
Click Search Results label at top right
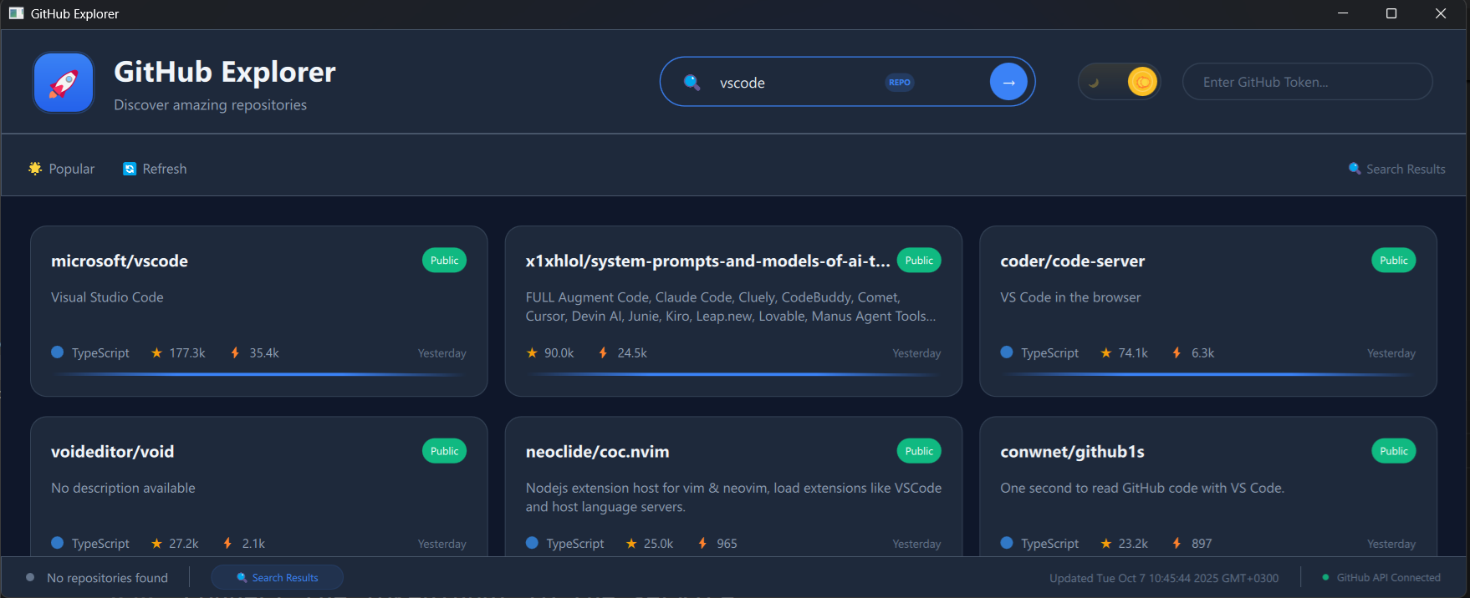pyautogui.click(x=1406, y=169)
